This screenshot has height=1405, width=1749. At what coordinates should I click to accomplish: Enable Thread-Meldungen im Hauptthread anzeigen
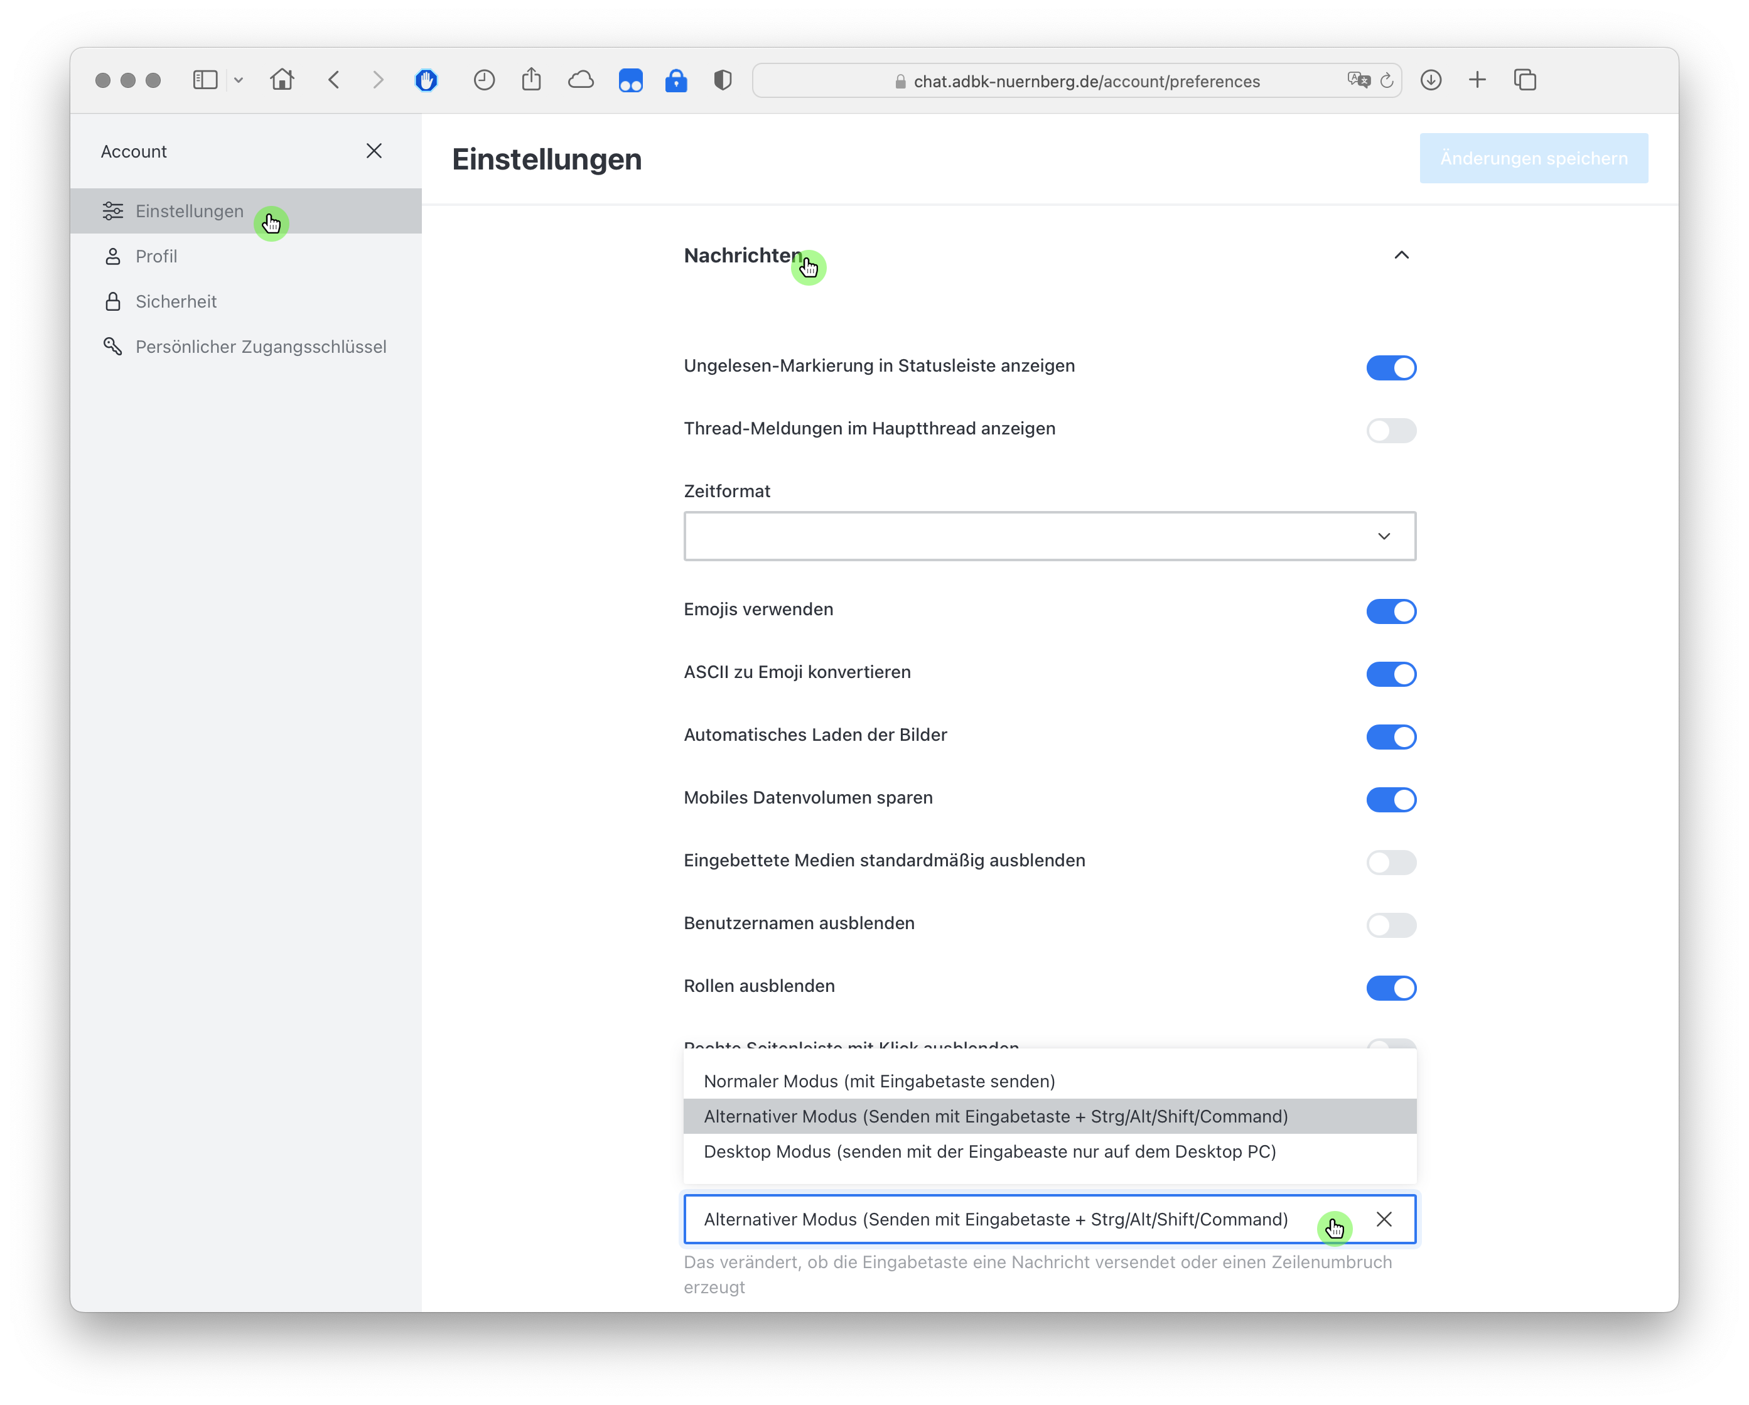click(1391, 430)
